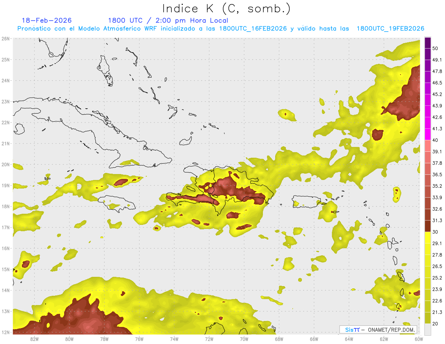445x344 pixels.
Task: Click the color scale value 25.2
Action: pos(437,278)
